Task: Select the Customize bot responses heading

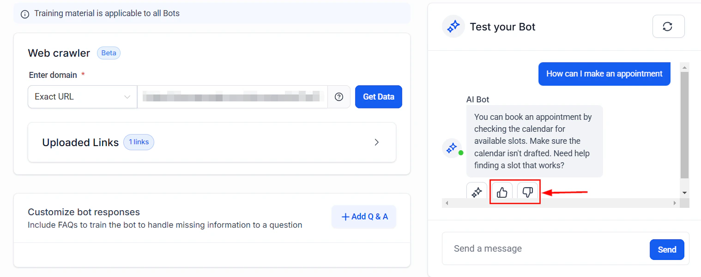Action: 84,212
